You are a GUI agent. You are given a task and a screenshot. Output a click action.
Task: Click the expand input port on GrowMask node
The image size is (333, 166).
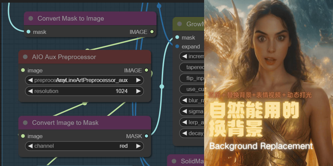177,46
